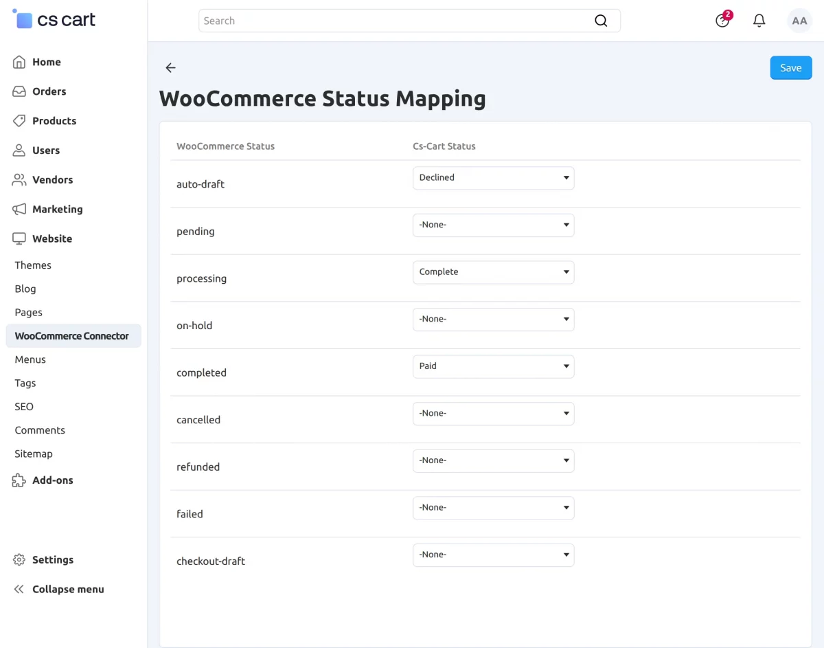Image resolution: width=824 pixels, height=648 pixels.
Task: Open the completed status dropdown
Action: [493, 366]
